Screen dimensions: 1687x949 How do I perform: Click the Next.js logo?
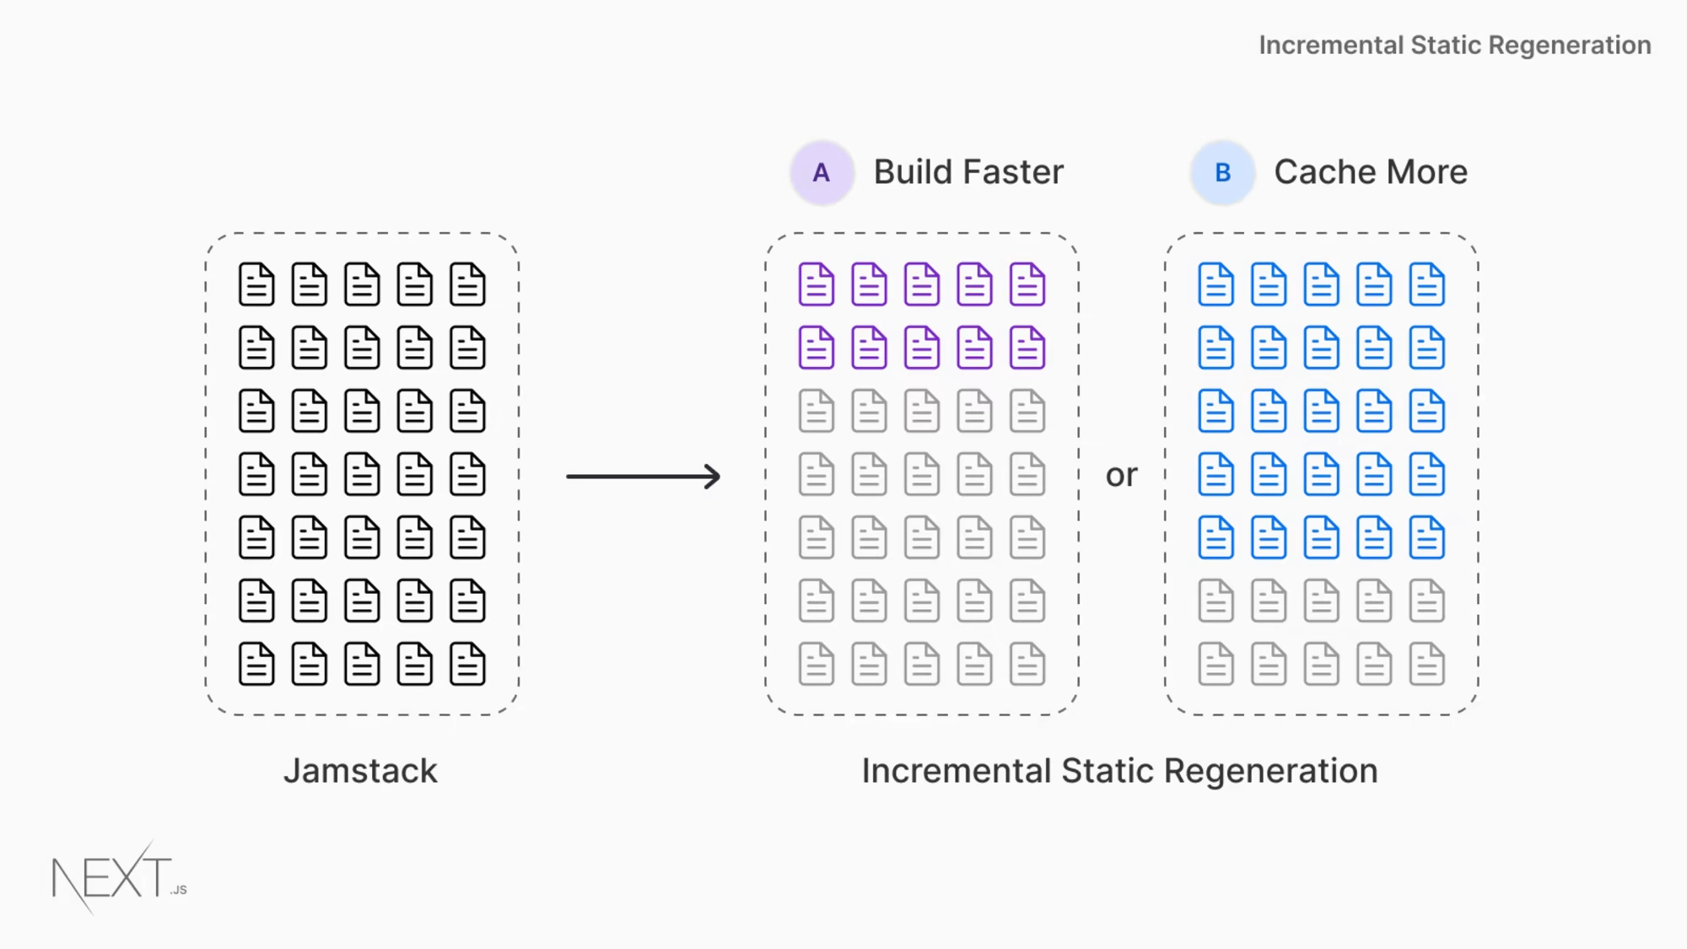coord(119,877)
